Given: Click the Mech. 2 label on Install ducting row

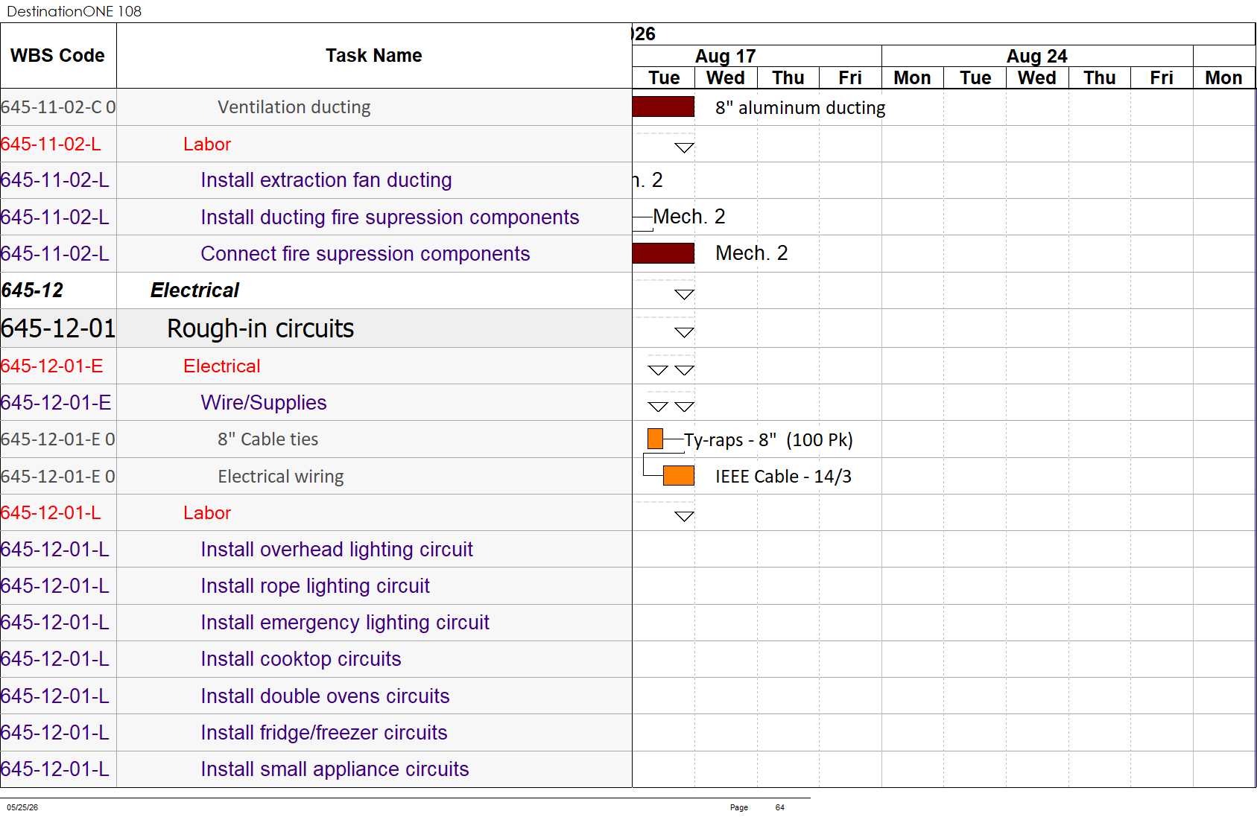Looking at the screenshot, I should click(x=689, y=217).
